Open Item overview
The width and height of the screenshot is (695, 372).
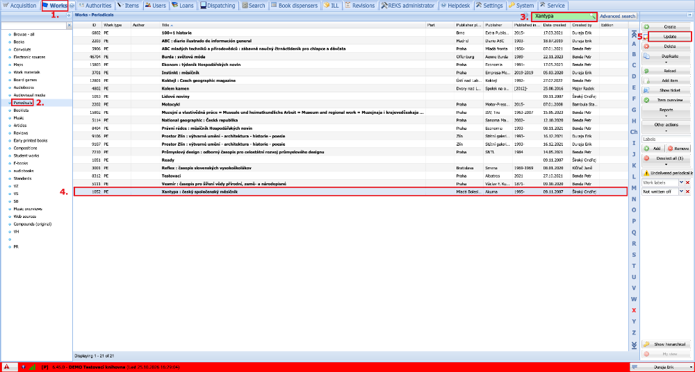[x=667, y=100]
